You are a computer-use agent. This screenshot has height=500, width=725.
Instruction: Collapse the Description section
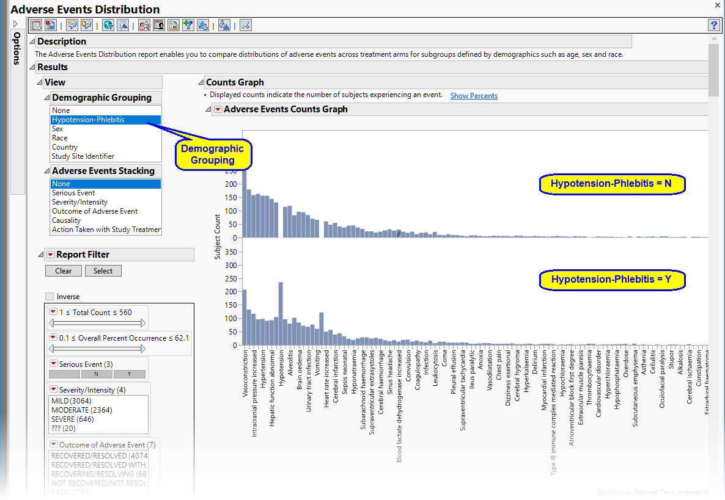[32, 42]
